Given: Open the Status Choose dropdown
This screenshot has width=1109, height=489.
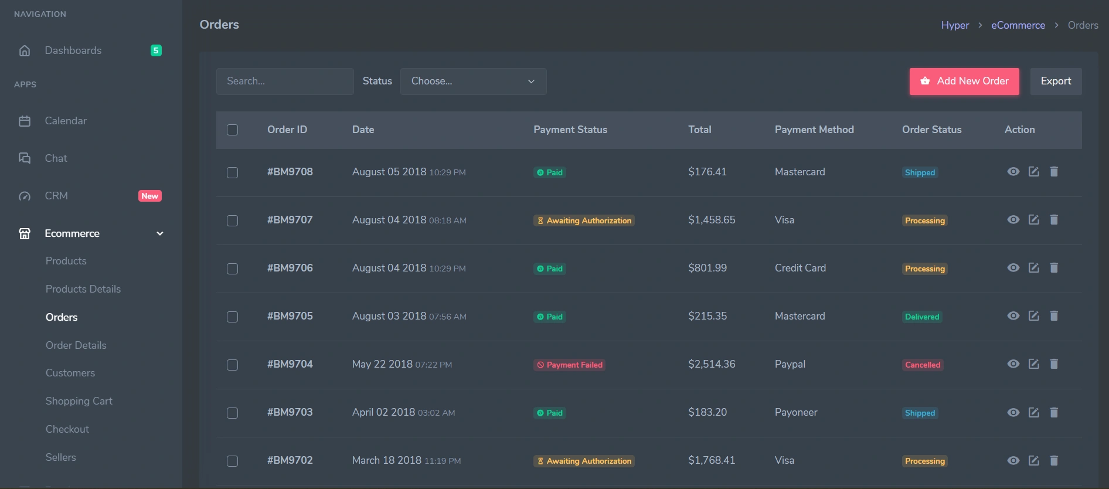Looking at the screenshot, I should [473, 81].
